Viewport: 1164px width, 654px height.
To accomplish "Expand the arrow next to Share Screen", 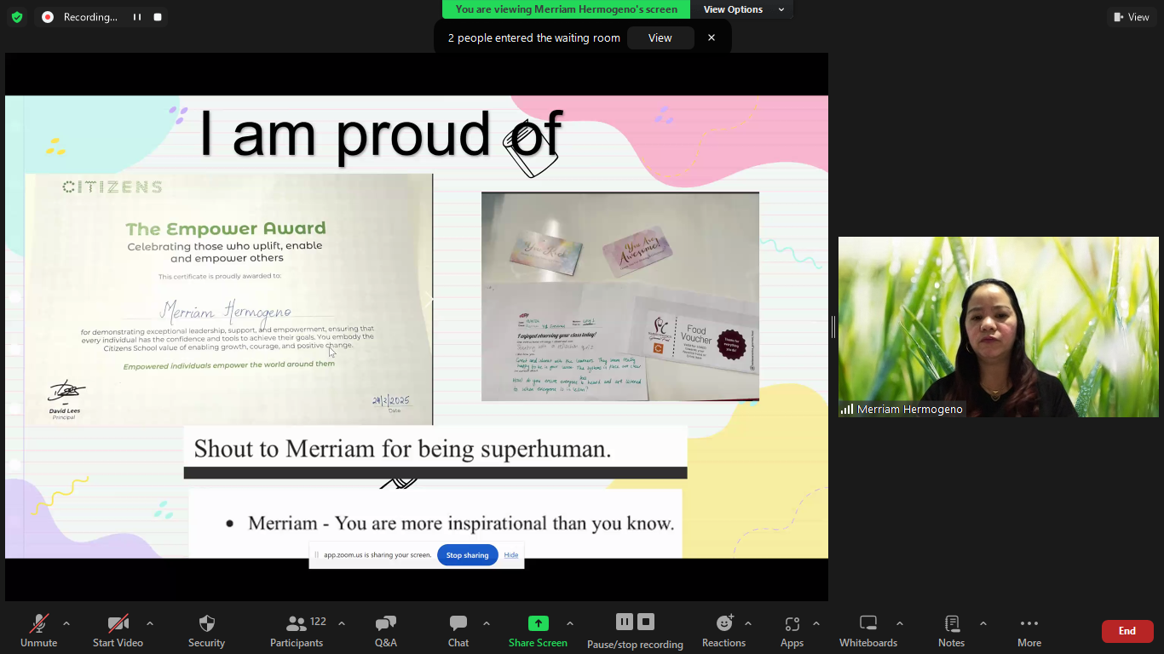I will 570,623.
